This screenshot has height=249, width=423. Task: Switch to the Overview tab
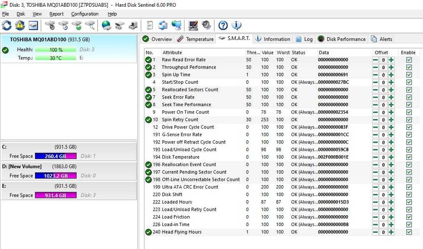(157, 39)
